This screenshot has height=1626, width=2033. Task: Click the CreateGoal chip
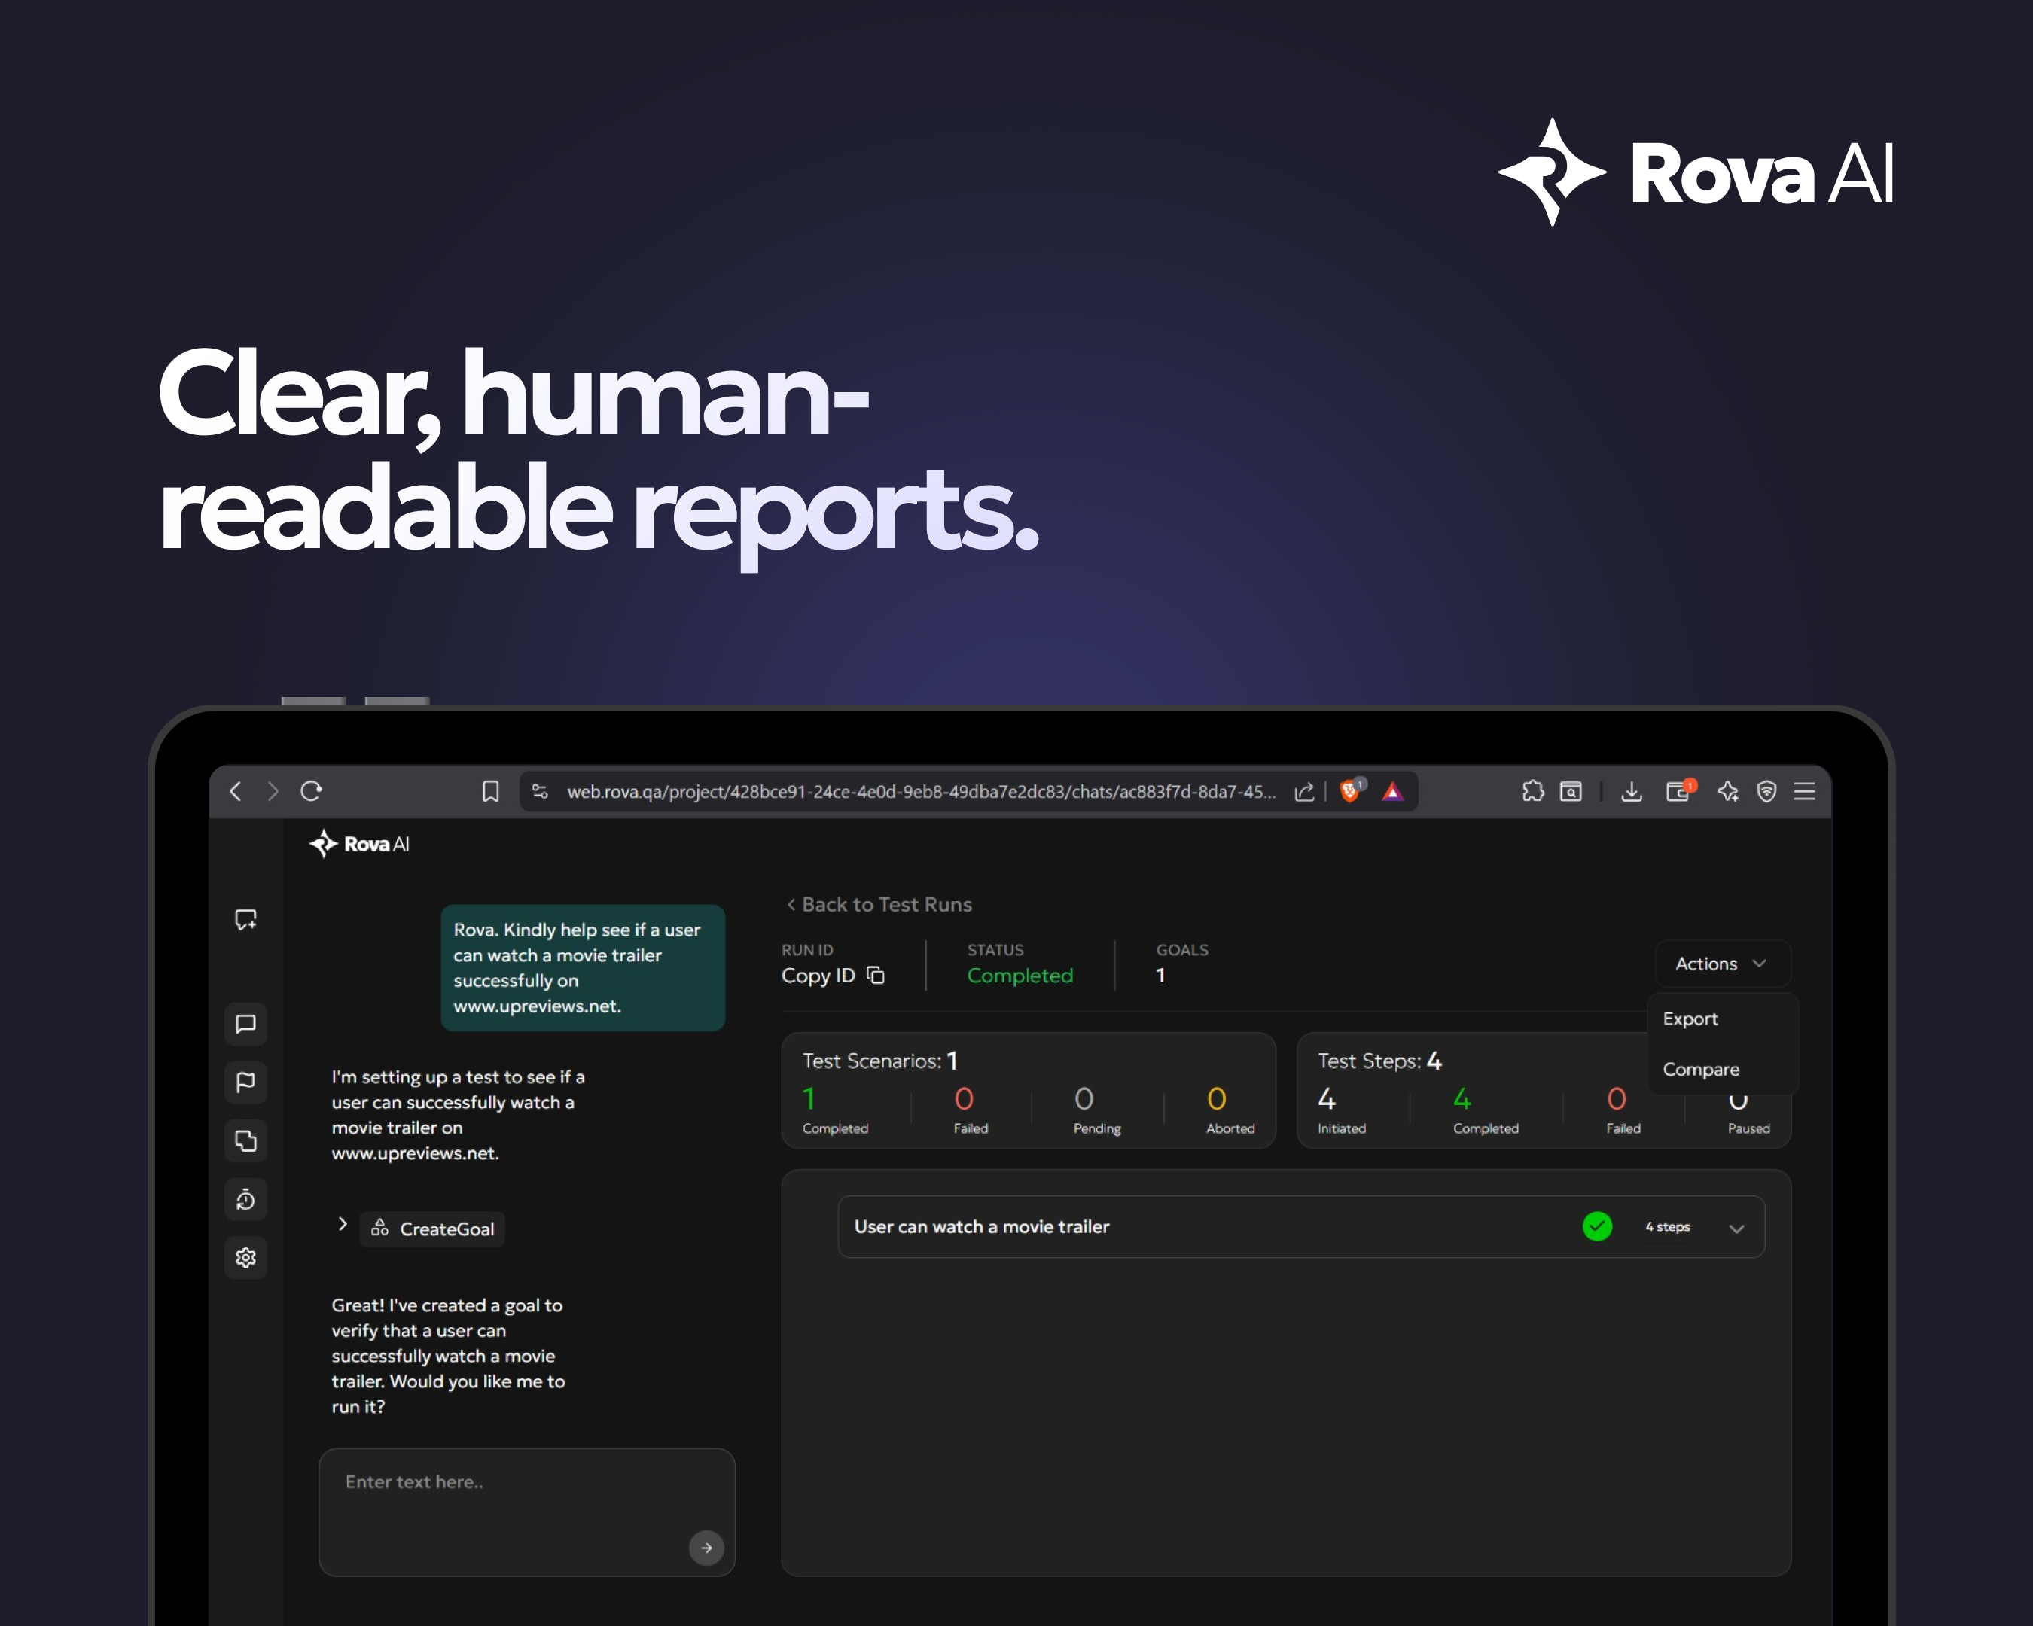(x=433, y=1229)
